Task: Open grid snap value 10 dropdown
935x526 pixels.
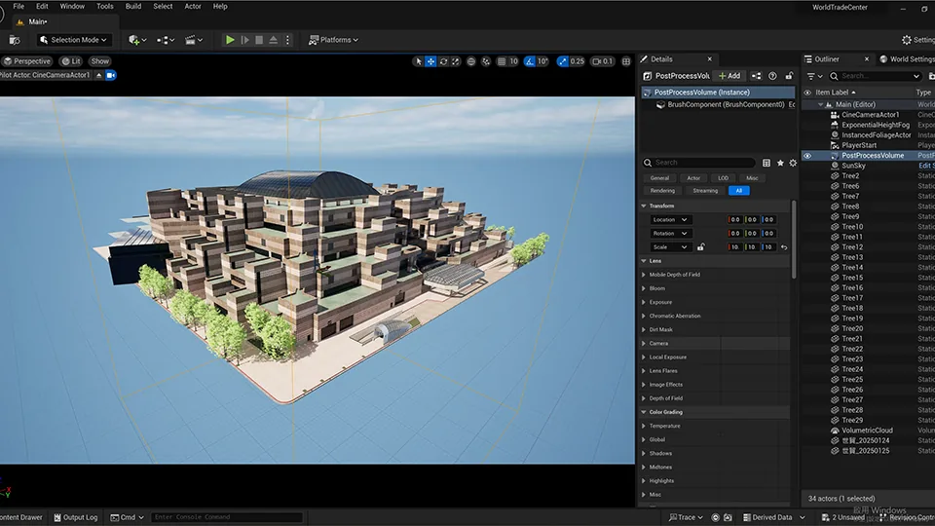Action: tap(513, 61)
